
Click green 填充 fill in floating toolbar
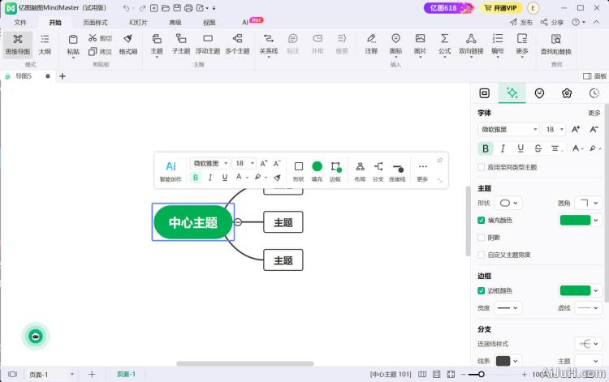pyautogui.click(x=317, y=170)
